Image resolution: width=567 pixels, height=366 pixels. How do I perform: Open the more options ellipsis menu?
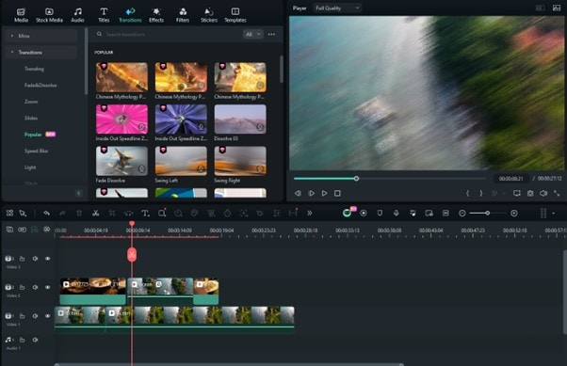tap(271, 34)
